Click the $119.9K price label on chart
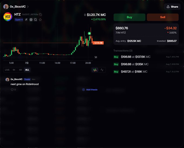184x148 pixels. coord(98,43)
